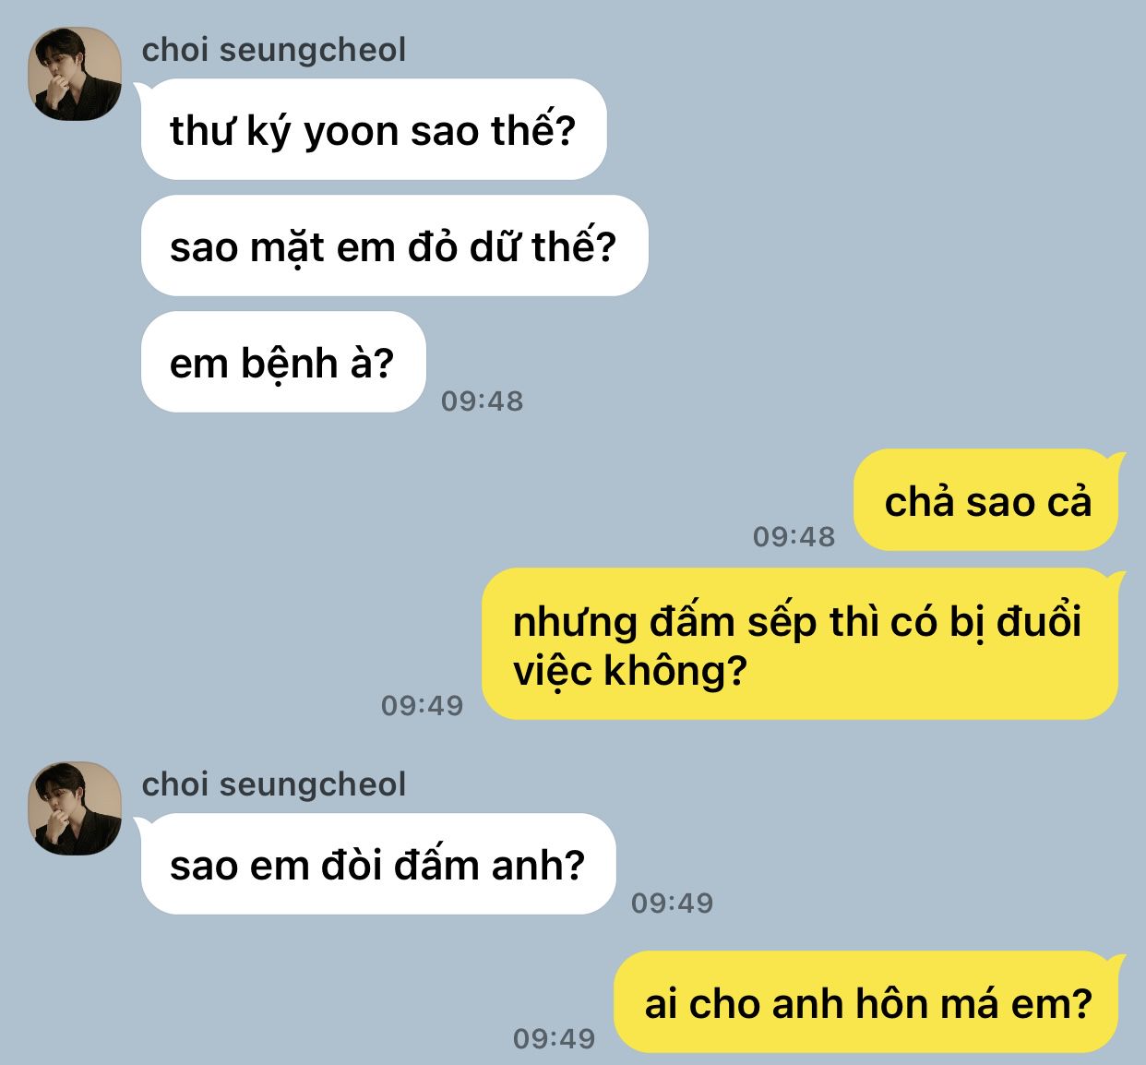This screenshot has width=1146, height=1065.
Task: Select the top choi seungcheol sender name
Action: (273, 50)
